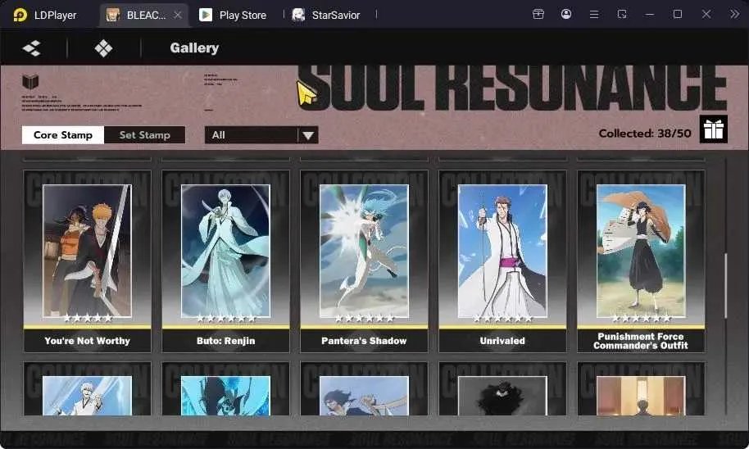This screenshot has height=449, width=749.
Task: Click star rating under Unrivaled artwork
Action: (502, 318)
